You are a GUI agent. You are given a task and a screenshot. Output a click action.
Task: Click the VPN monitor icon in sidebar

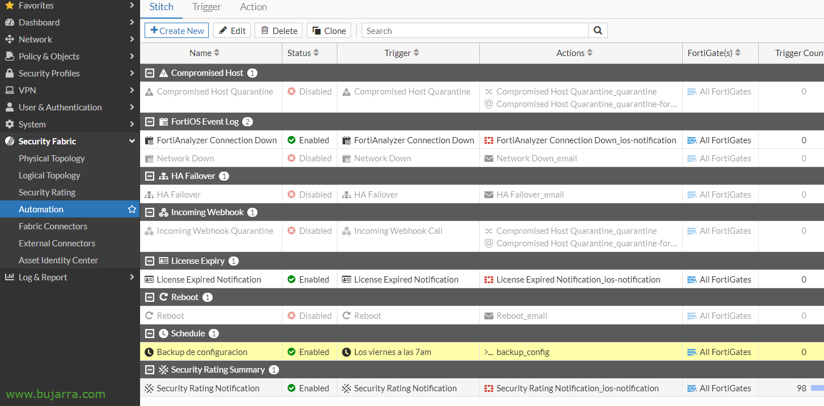[x=9, y=90]
